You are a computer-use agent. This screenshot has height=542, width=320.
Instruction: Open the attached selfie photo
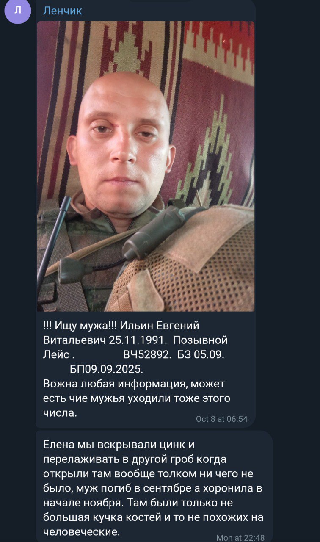[x=146, y=166]
